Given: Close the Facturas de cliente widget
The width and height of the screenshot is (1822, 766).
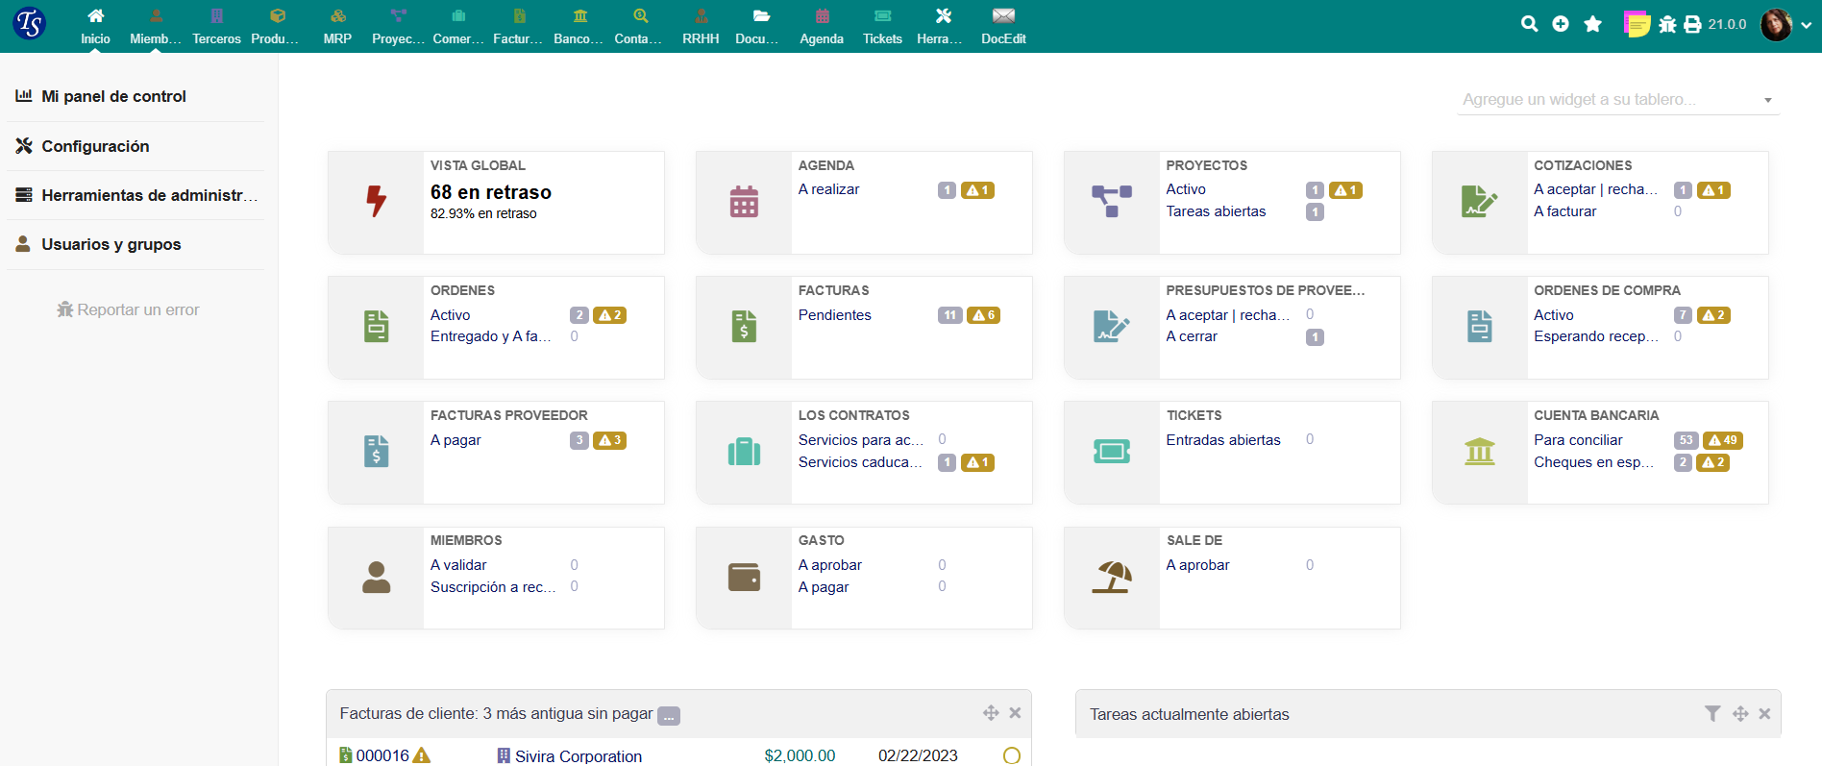Looking at the screenshot, I should (x=1015, y=713).
